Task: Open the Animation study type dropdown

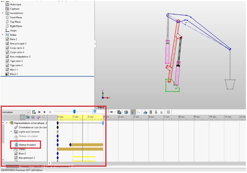Action: (16, 112)
